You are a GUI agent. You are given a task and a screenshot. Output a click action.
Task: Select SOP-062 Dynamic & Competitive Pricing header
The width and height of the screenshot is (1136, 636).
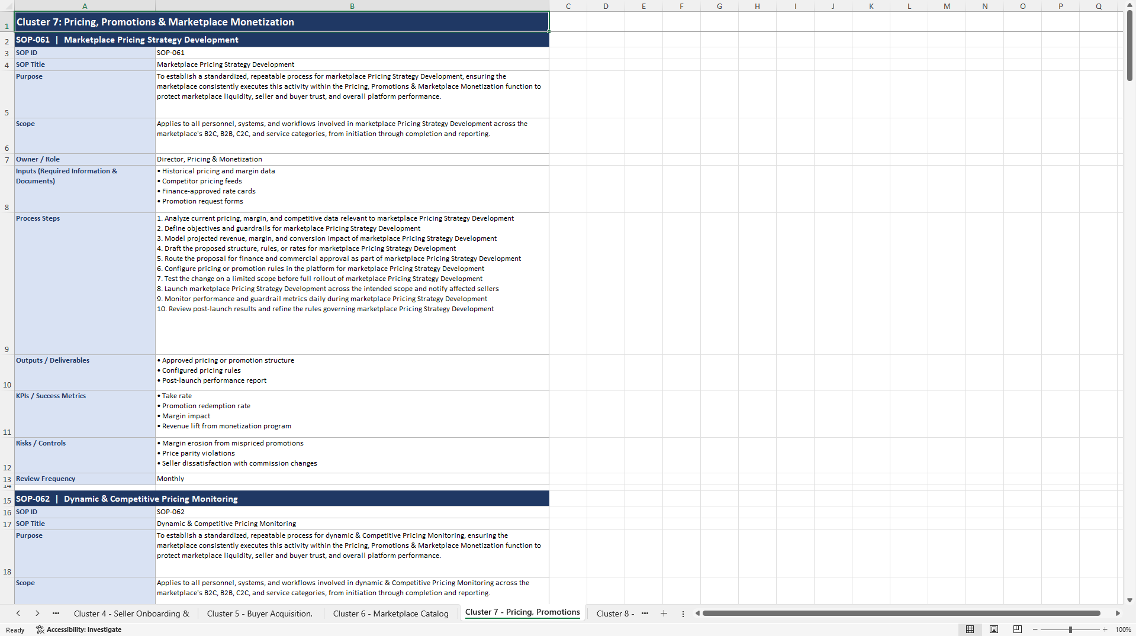pyautogui.click(x=282, y=499)
